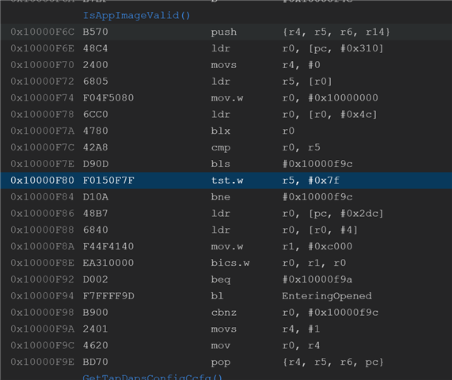Click the bics.w instruction row
Viewport: 452px width, 380px height.
[226, 263]
